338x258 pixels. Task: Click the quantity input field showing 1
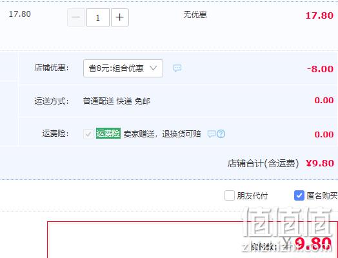click(x=98, y=17)
